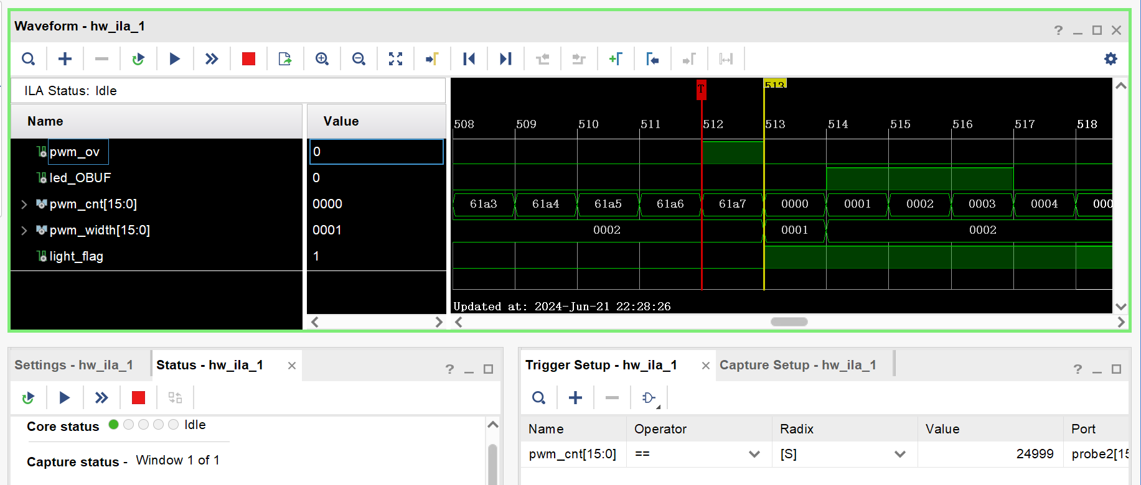Viewport: 1141px width, 485px height.
Task: Switch to Settings - hw_ila_1 tab
Action: click(73, 365)
